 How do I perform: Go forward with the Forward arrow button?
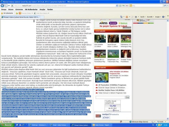pyautogui.click(x=6, y=6)
